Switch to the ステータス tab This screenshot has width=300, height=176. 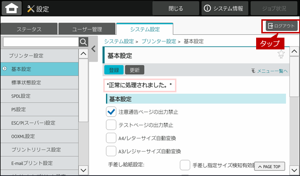pyautogui.click(x=29, y=29)
